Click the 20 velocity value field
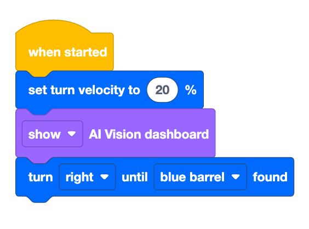309x229 pixels. coord(162,90)
